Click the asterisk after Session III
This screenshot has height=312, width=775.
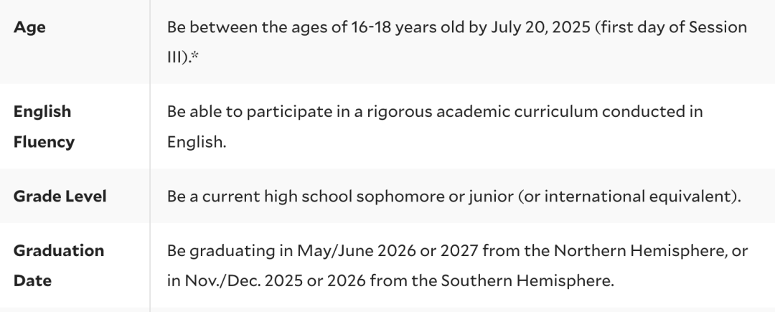(194, 55)
